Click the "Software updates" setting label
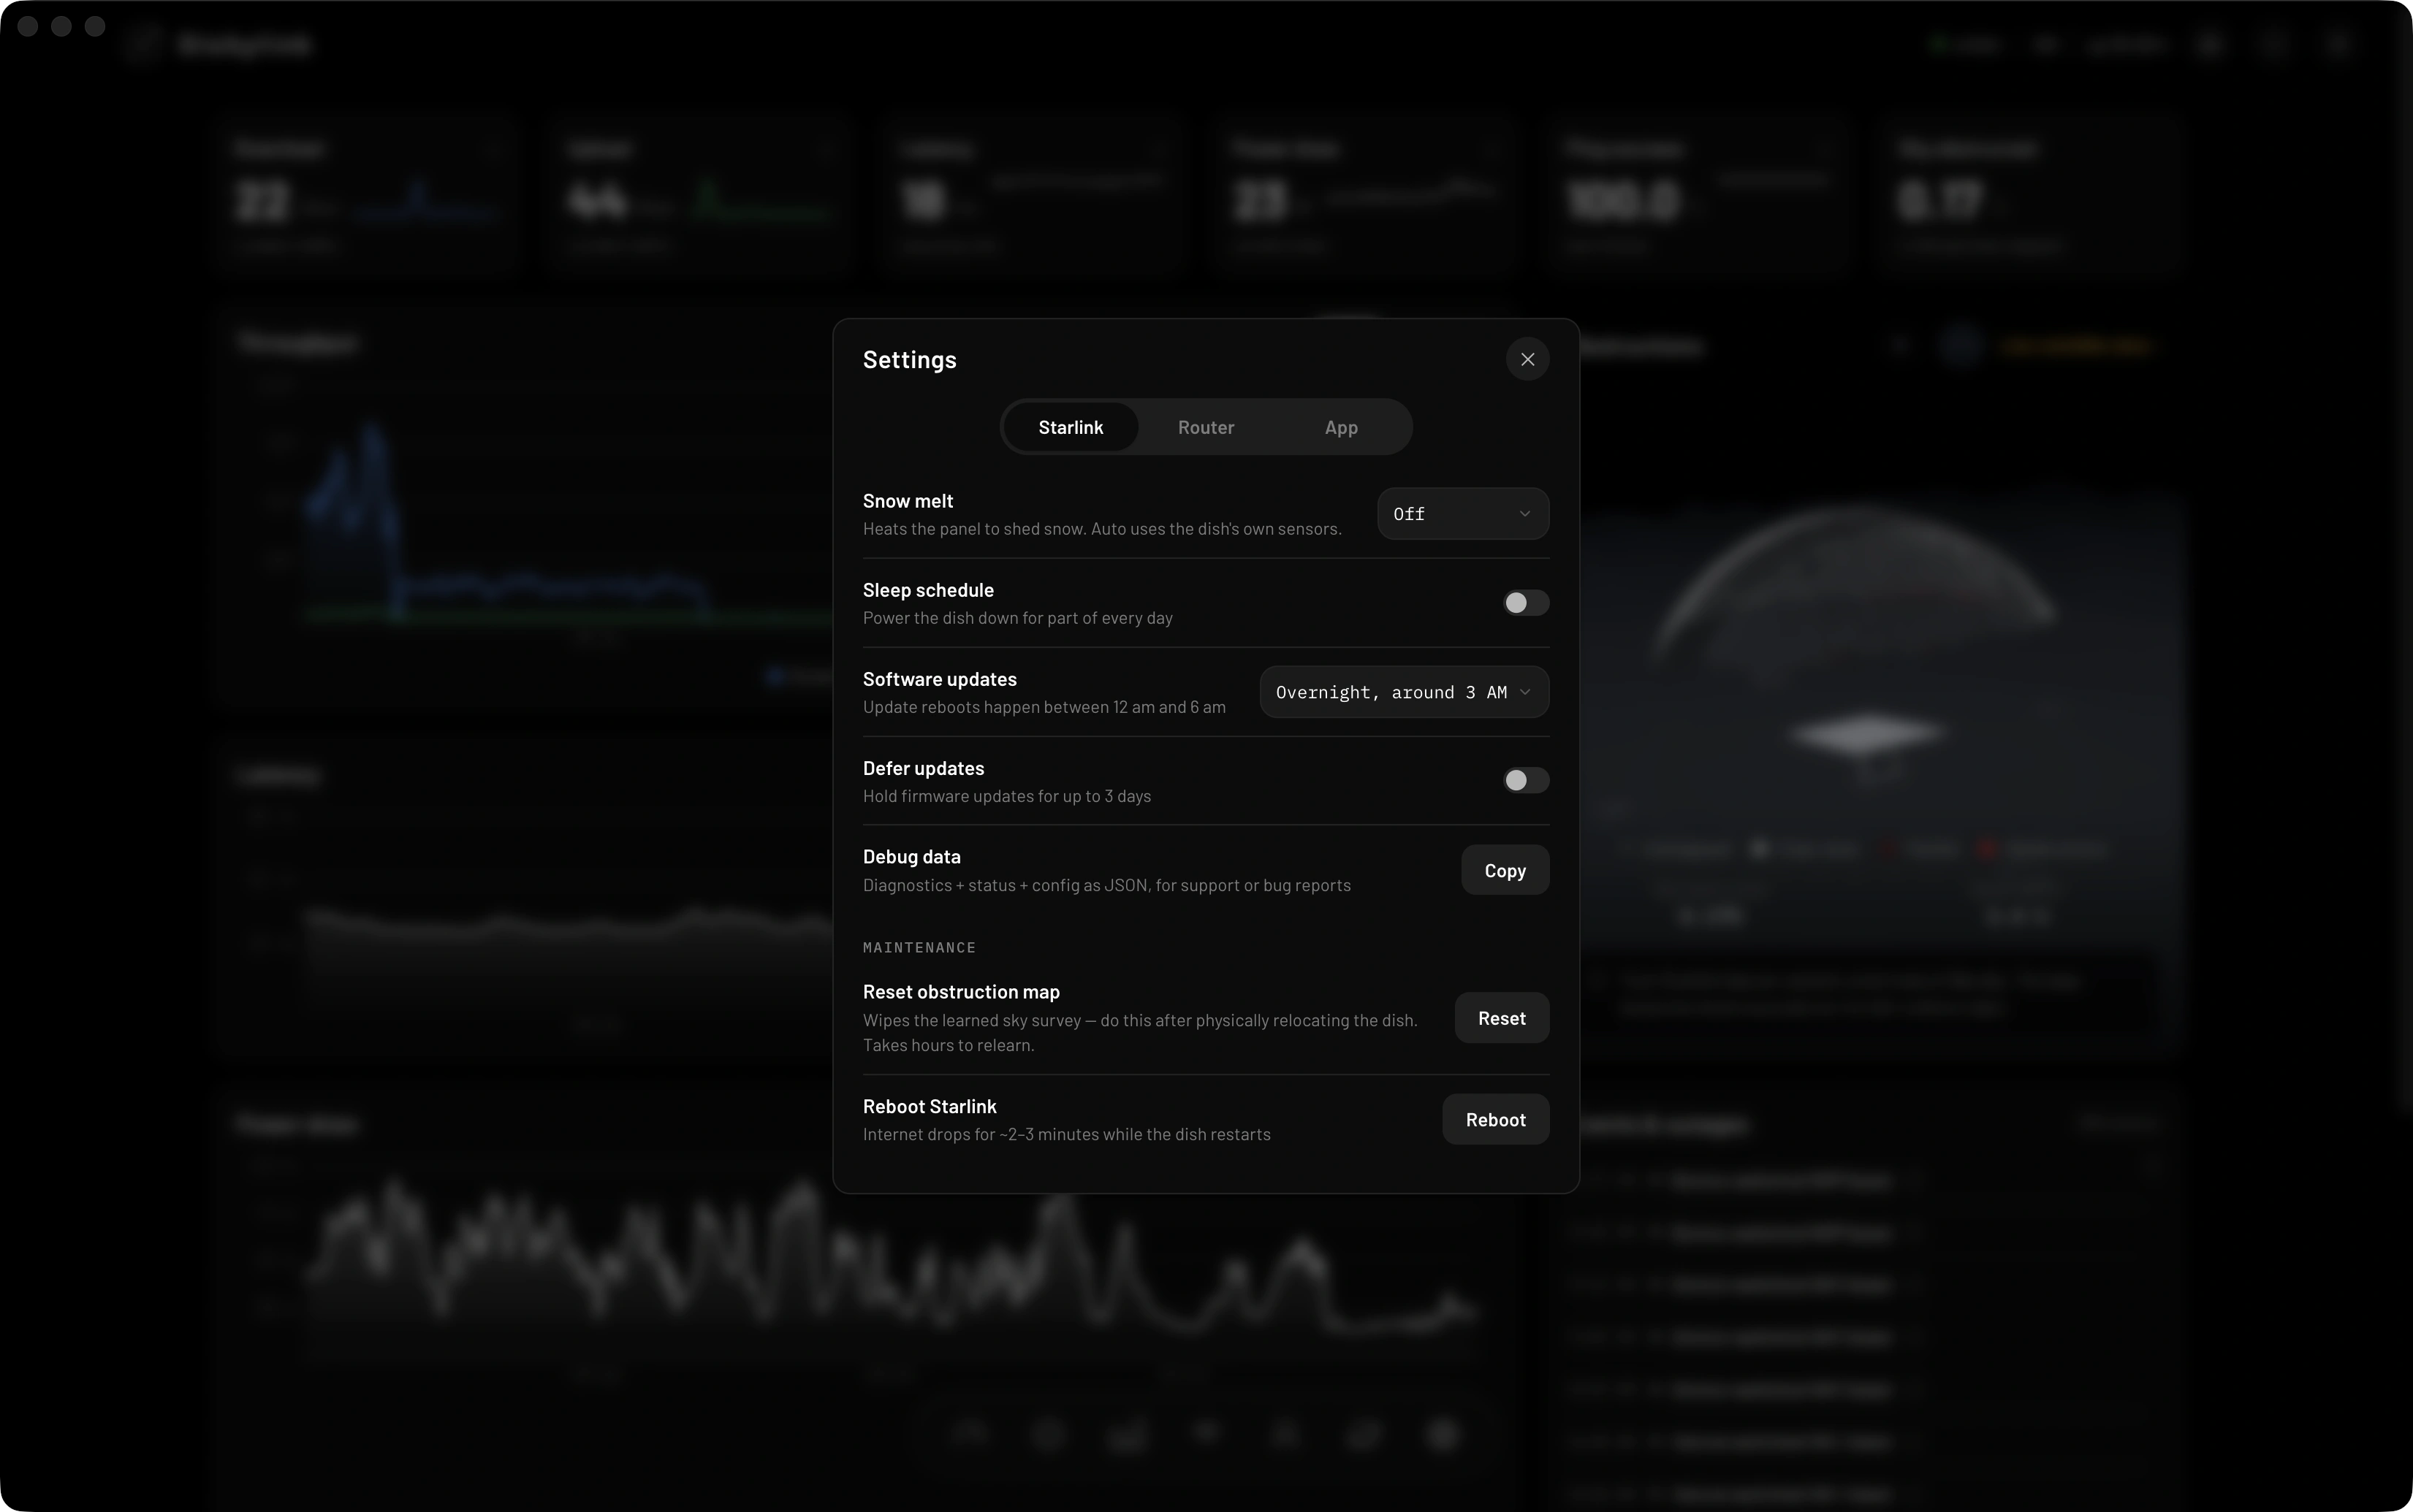The height and width of the screenshot is (1512, 2413). coord(939,679)
